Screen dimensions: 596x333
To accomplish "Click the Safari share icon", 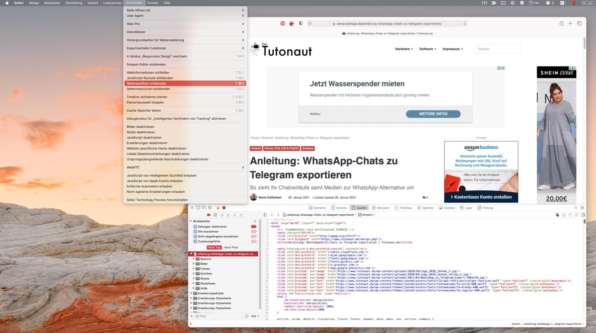I will point(562,24).
